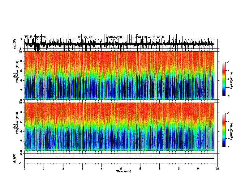Select the ch.1(V) waveform axis label
This screenshot has width=245, height=189.
point(15,44)
